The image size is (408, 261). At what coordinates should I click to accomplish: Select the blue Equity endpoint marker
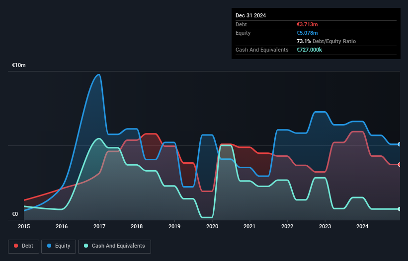coord(400,144)
